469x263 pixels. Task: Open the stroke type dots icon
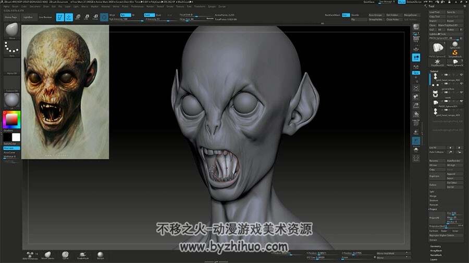coord(12,48)
